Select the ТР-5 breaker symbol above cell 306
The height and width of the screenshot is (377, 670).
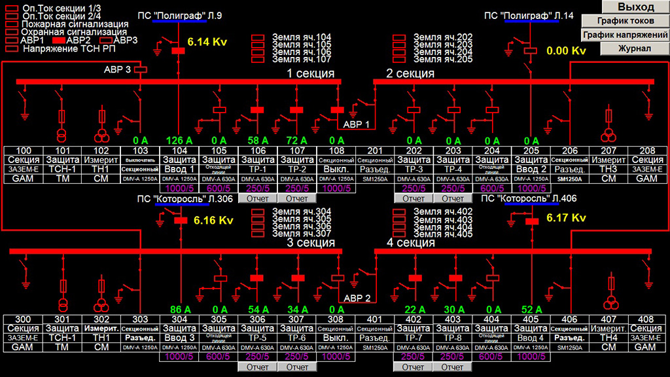[x=256, y=278]
